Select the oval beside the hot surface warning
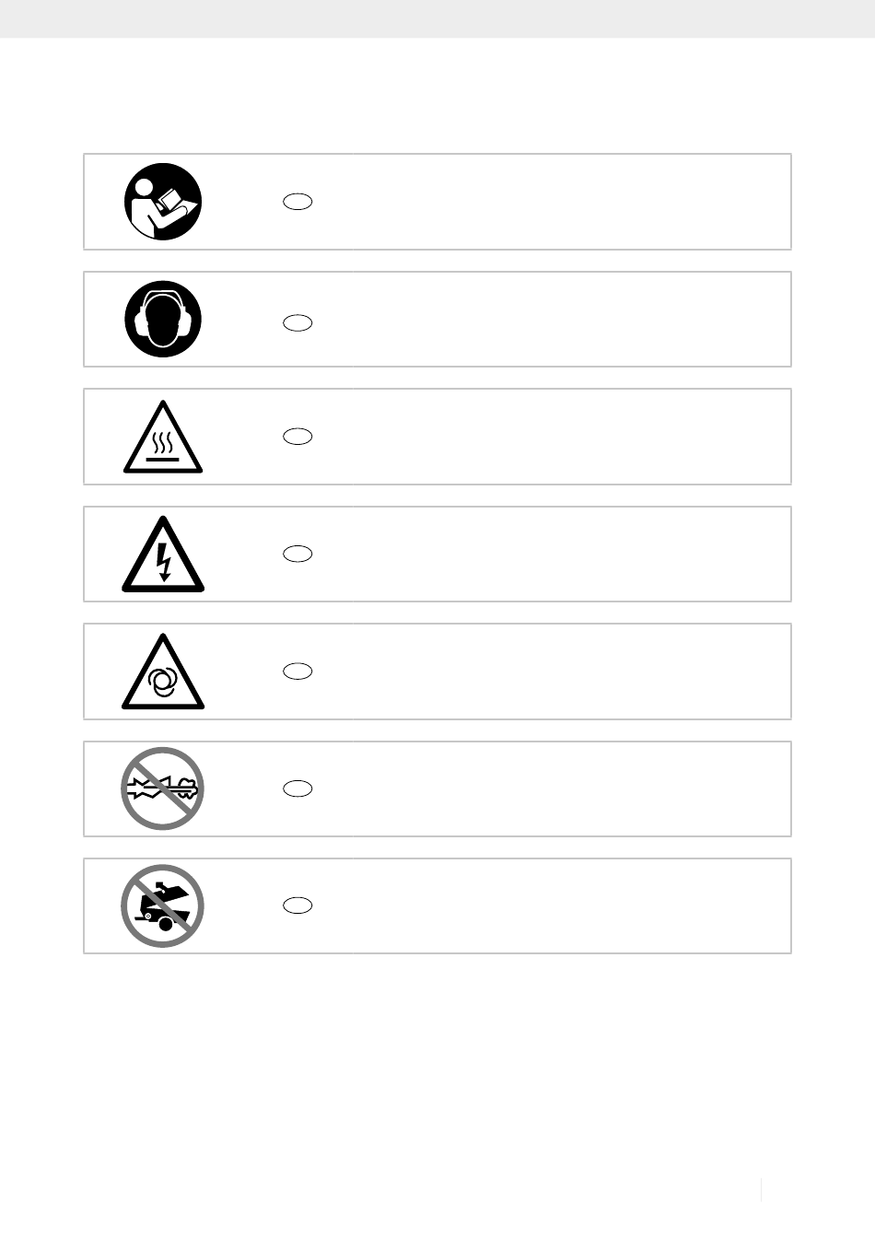875x1238 pixels. pos(297,437)
